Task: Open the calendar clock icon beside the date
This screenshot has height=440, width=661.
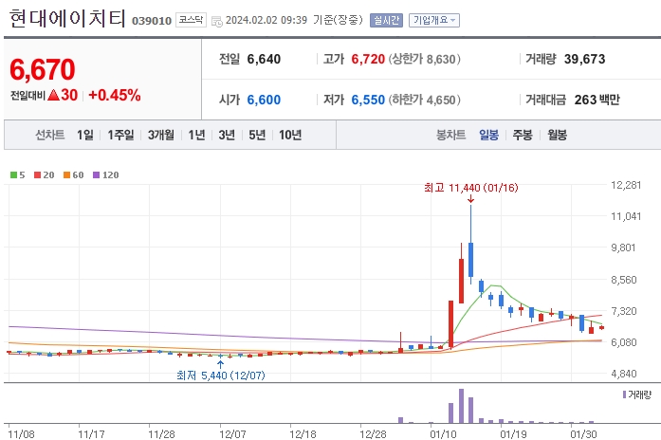Action: coord(216,21)
